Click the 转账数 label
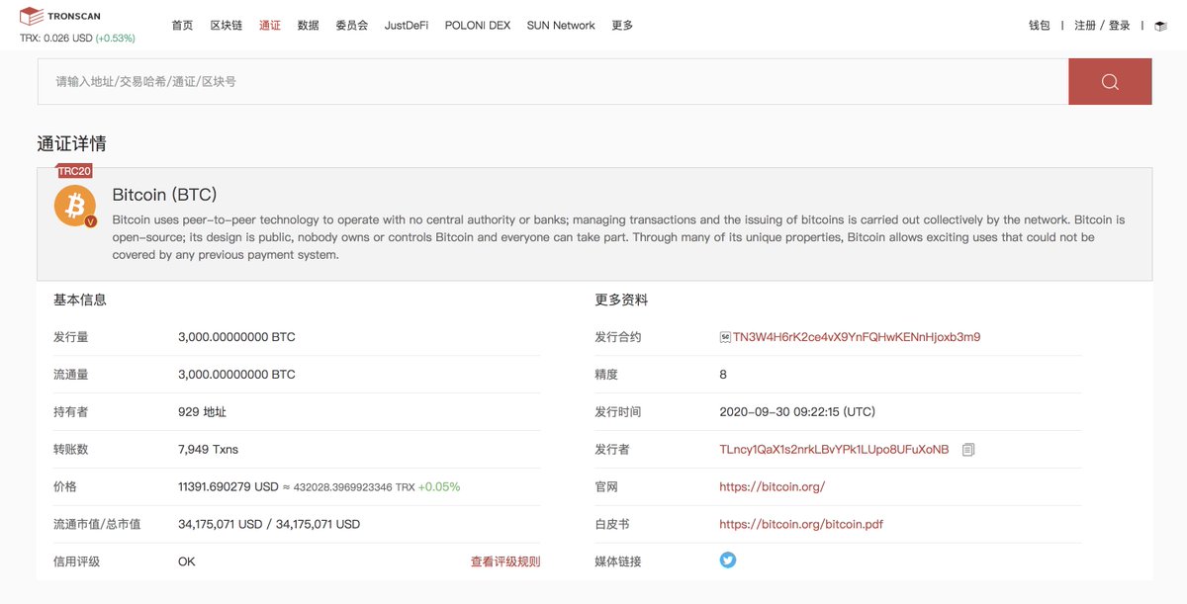Viewport: 1187px width, 604px height. click(x=70, y=450)
